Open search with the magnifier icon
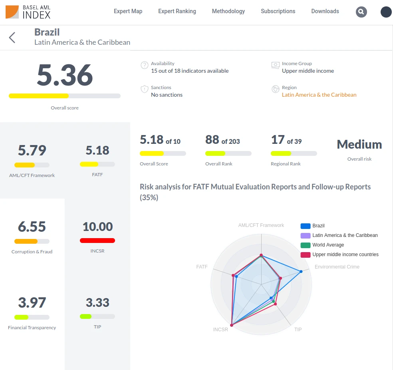393x370 pixels. (361, 12)
